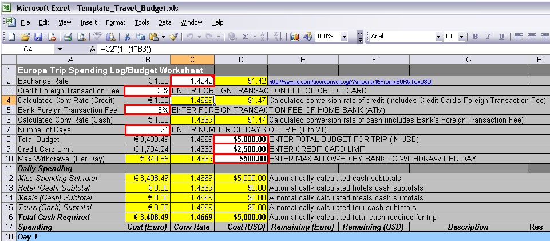Open the Tools menu
This screenshot has height=241, width=550.
pyautogui.click(x=142, y=22)
